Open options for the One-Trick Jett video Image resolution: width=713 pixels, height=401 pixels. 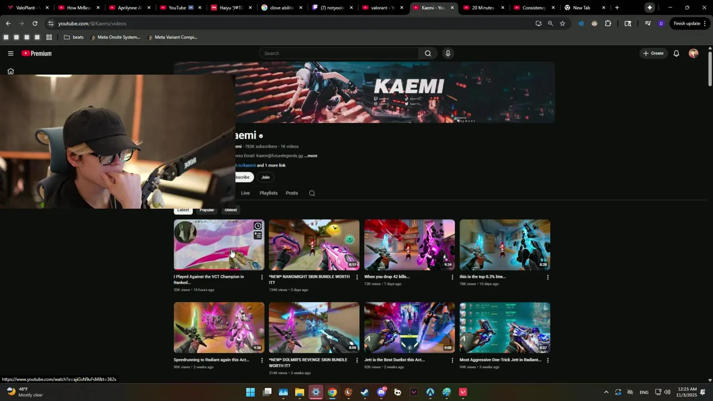(548, 360)
